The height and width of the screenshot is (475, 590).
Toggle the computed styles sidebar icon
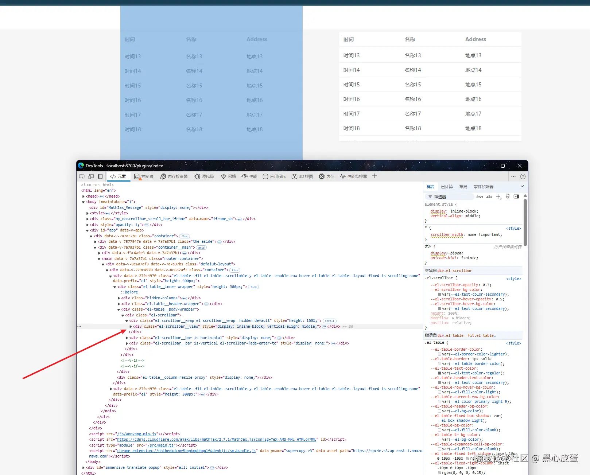[x=516, y=197]
